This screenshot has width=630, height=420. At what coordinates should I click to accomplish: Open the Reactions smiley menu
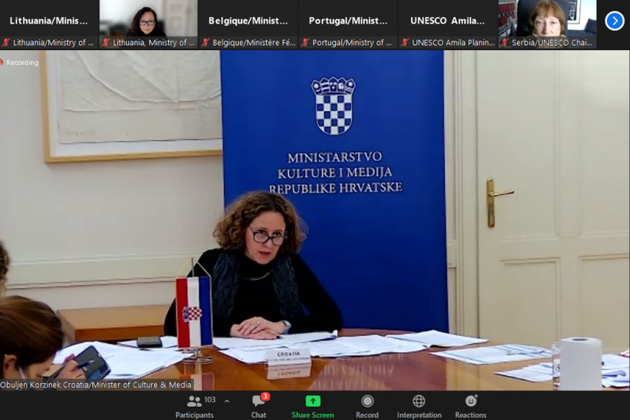(471, 407)
